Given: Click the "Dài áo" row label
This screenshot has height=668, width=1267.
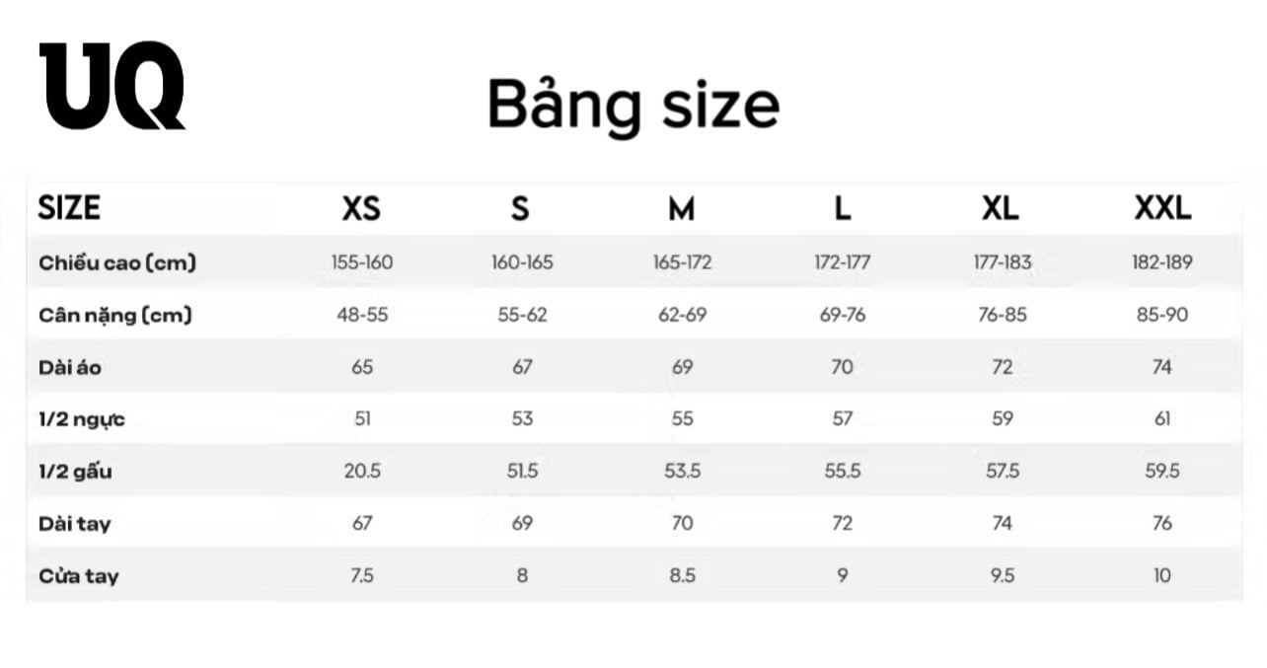Looking at the screenshot, I should coord(70,368).
